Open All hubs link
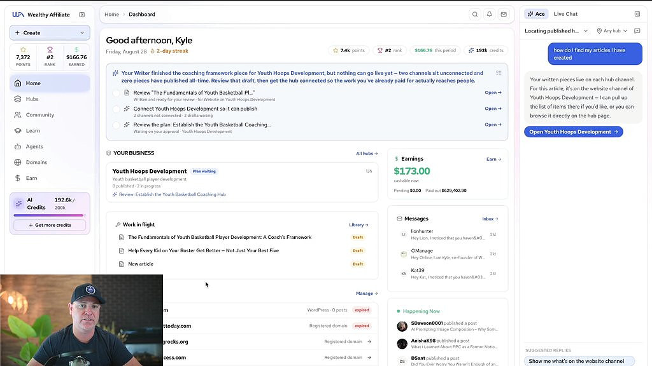This screenshot has width=652, height=366. click(367, 154)
